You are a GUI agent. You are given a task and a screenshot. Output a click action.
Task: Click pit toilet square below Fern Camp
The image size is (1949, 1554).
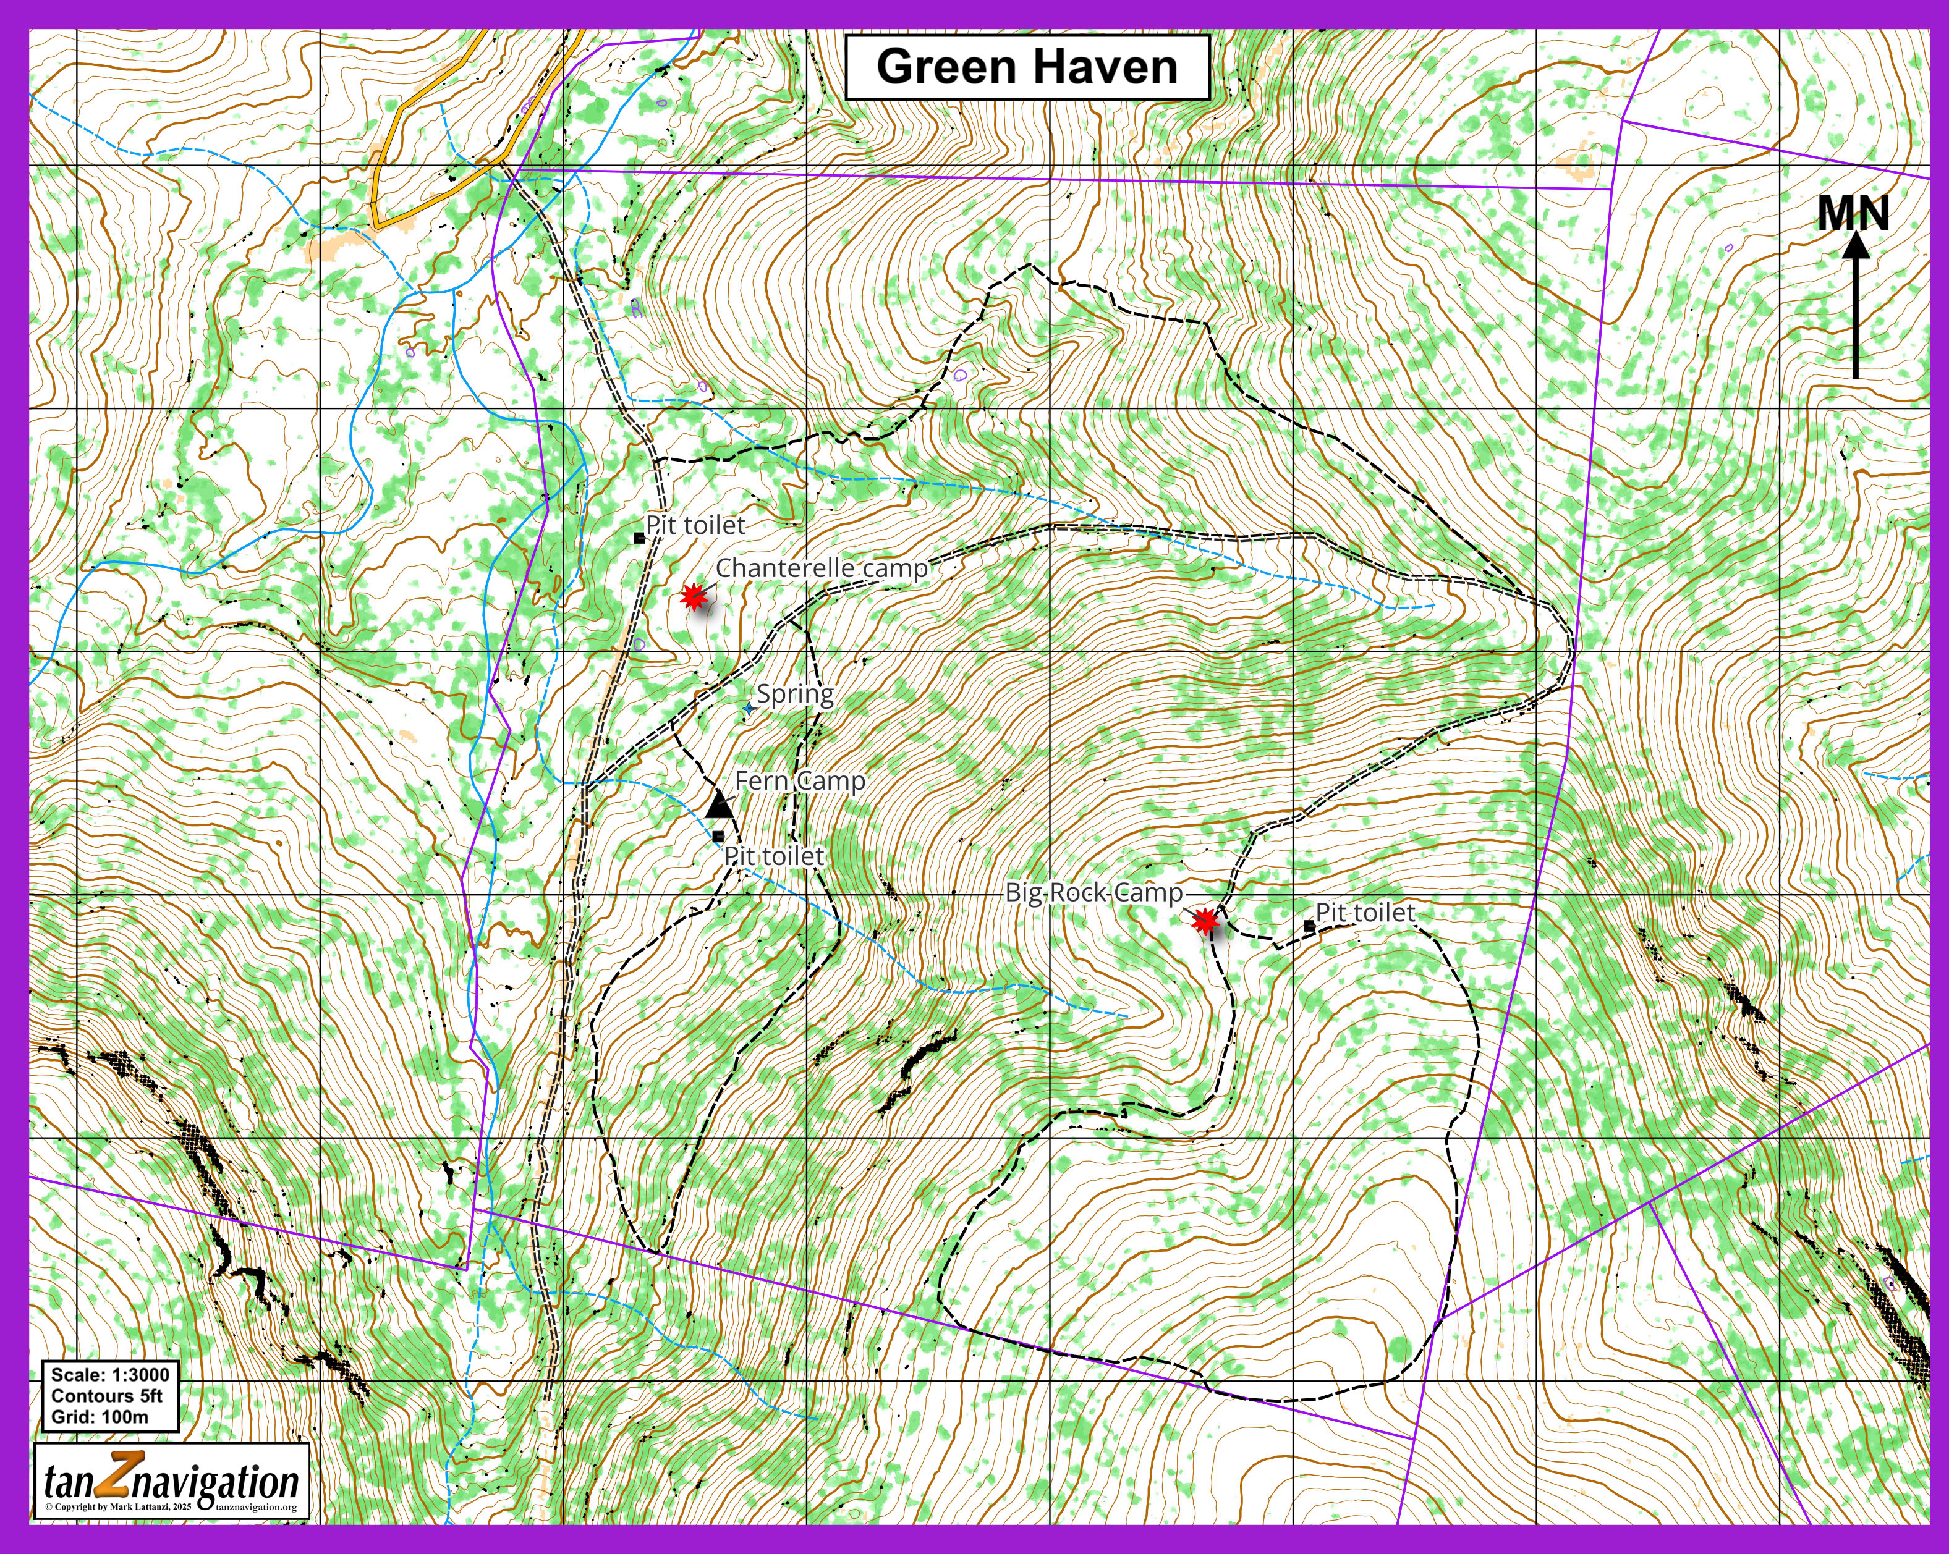pyautogui.click(x=719, y=836)
